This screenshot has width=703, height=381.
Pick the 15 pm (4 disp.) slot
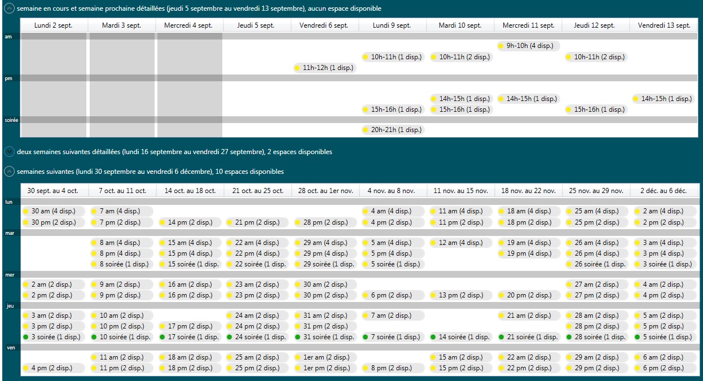(189, 253)
